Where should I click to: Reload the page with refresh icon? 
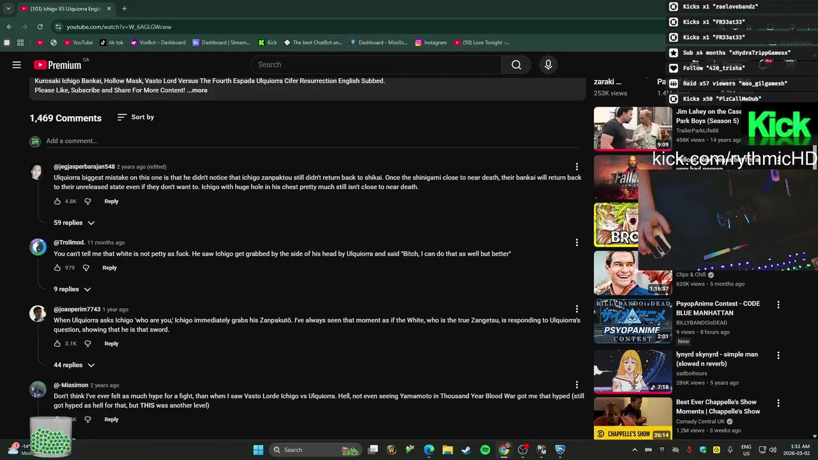(40, 27)
